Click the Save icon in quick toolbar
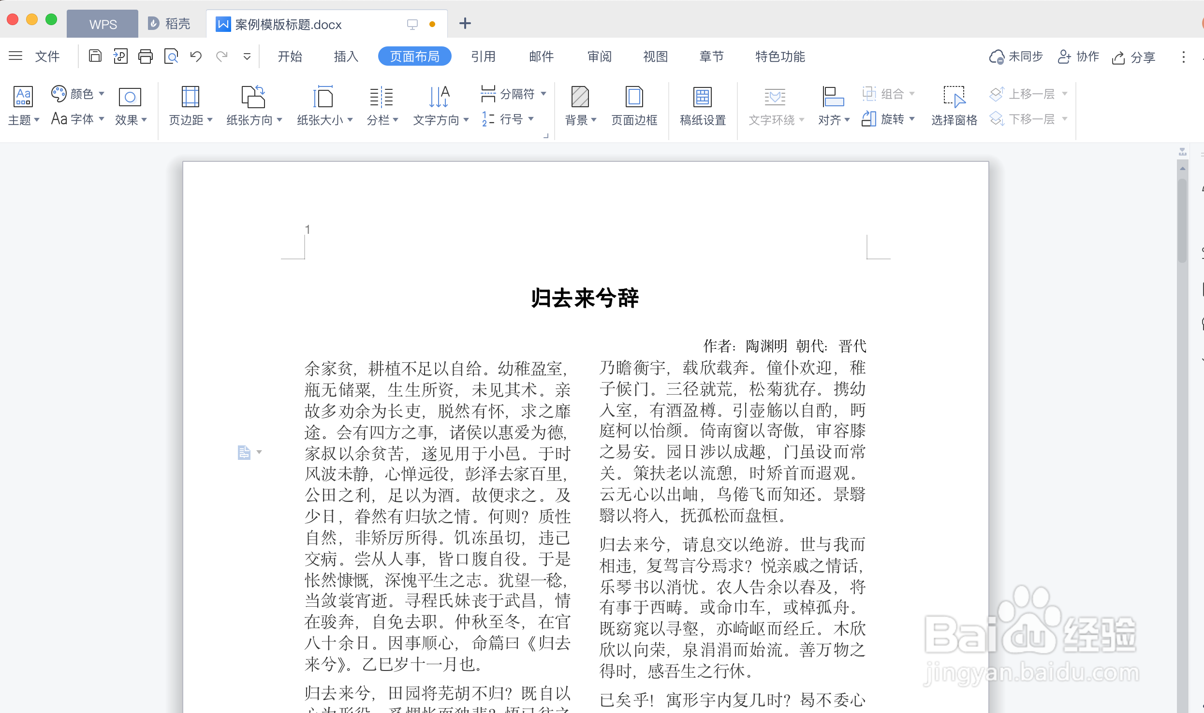Image resolution: width=1204 pixels, height=713 pixels. point(95,57)
